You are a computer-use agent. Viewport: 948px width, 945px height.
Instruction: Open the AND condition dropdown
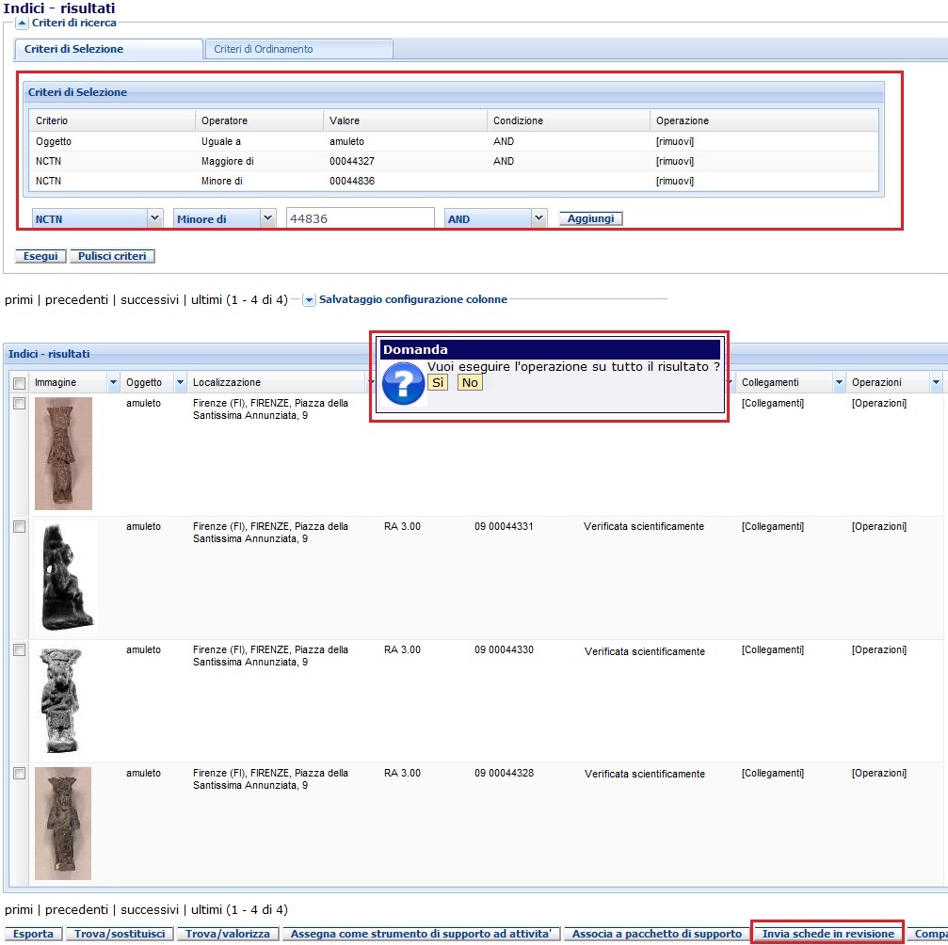[538, 218]
